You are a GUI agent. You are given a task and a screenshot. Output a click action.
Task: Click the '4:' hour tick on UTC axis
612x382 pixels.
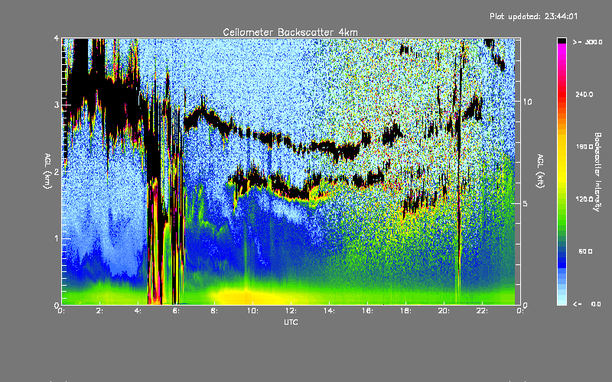[138, 311]
